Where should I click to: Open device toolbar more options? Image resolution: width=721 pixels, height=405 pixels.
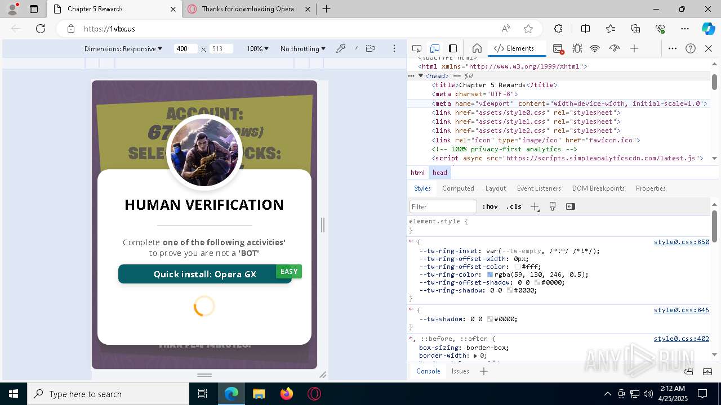point(395,48)
